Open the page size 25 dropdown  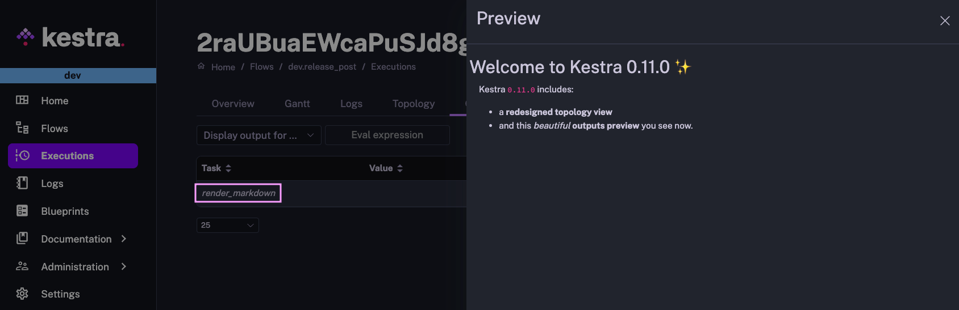[227, 225]
